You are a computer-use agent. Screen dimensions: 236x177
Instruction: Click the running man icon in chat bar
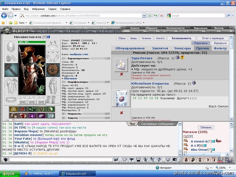[146, 160]
